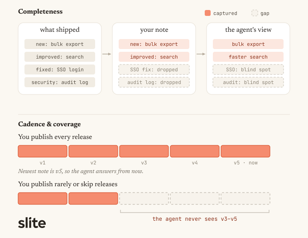The image size is (308, 238).
Task: Click the arrow from what shipped to your note
Action: pos(106,54)
